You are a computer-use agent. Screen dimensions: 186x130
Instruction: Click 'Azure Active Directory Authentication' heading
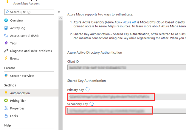click(94, 52)
